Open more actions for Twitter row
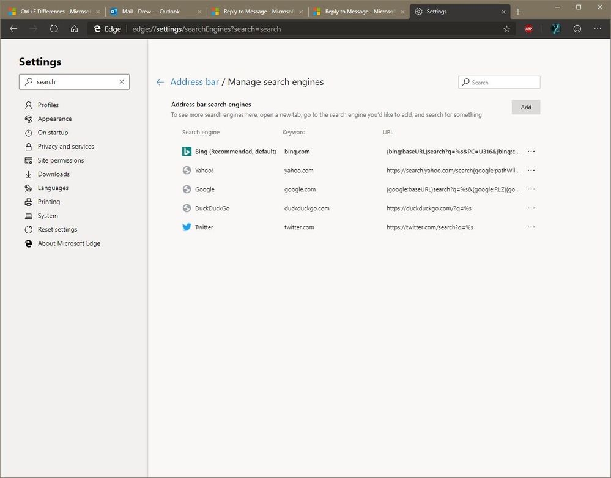 531,227
